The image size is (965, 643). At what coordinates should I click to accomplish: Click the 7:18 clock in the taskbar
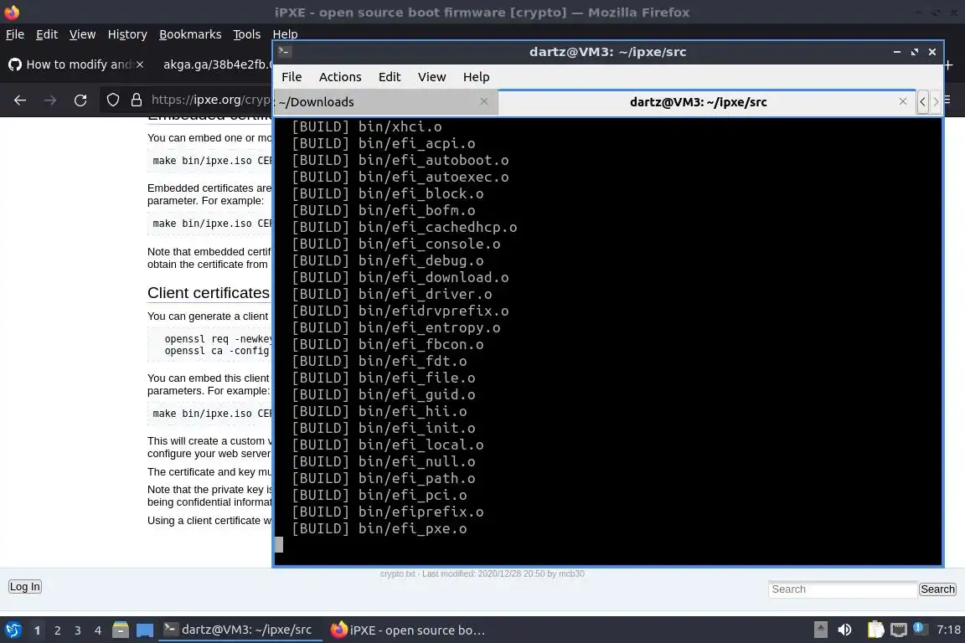[x=948, y=630]
